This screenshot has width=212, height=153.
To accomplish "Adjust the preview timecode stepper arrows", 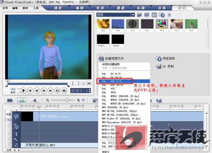I will 90,90.
